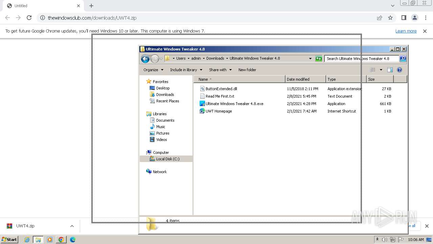Open UWT4.zip download options arrow
The image size is (433, 244).
[x=72, y=226]
